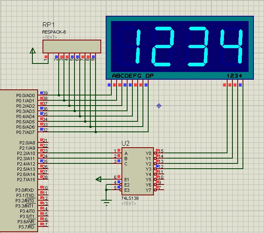
Task: Click the P3.0/RXD pin 10 on the microcontroller
Action: pyautogui.click(x=43, y=189)
